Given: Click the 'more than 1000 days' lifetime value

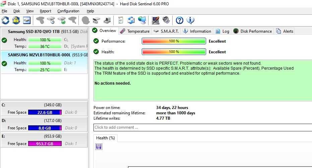Looking at the screenshot, I should click(176, 113).
